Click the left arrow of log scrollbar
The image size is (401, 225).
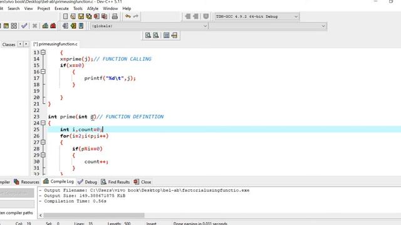[41, 216]
